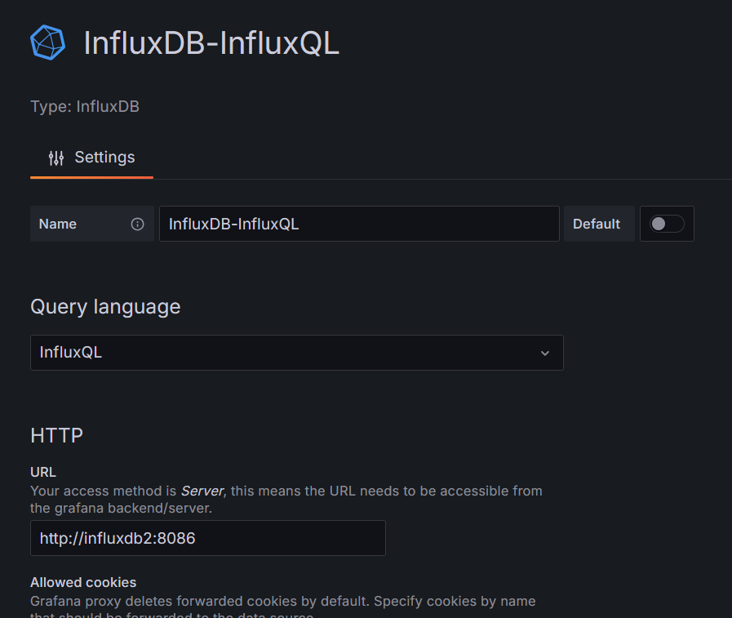Click the 'Allowed cookies' label

[83, 583]
